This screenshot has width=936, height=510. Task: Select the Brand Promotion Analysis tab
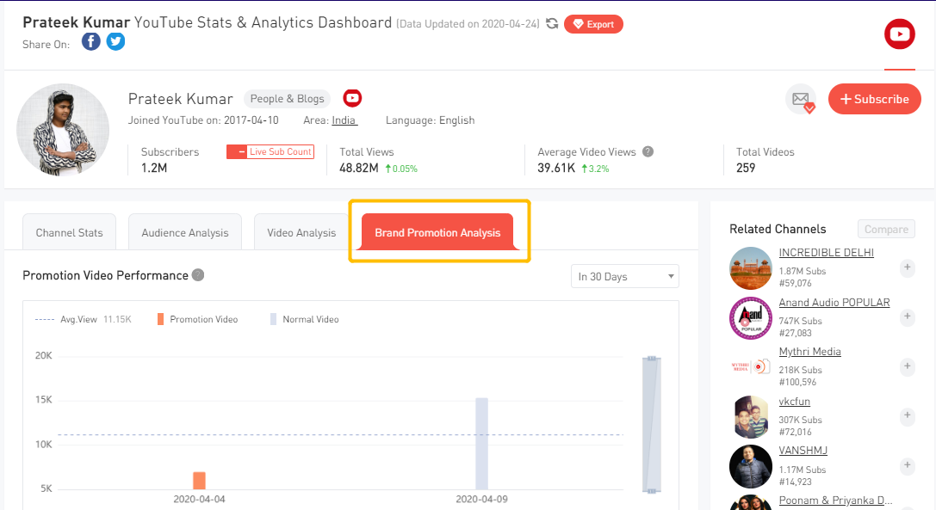point(437,232)
